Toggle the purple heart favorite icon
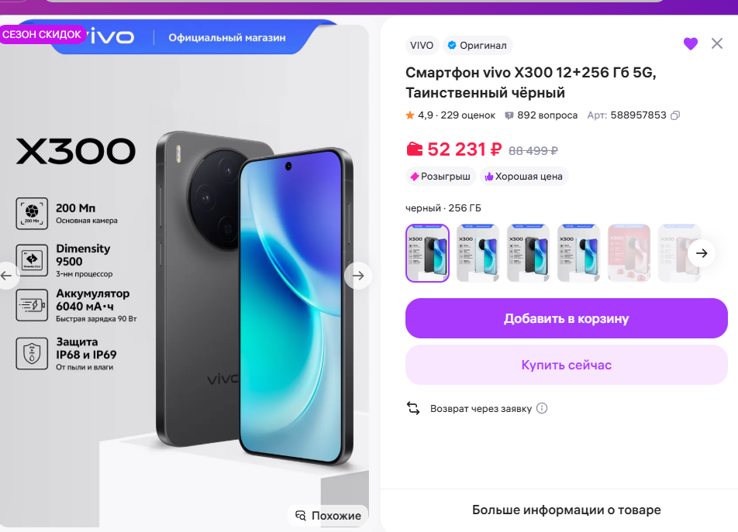Image resolution: width=738 pixels, height=532 pixels. [x=691, y=43]
